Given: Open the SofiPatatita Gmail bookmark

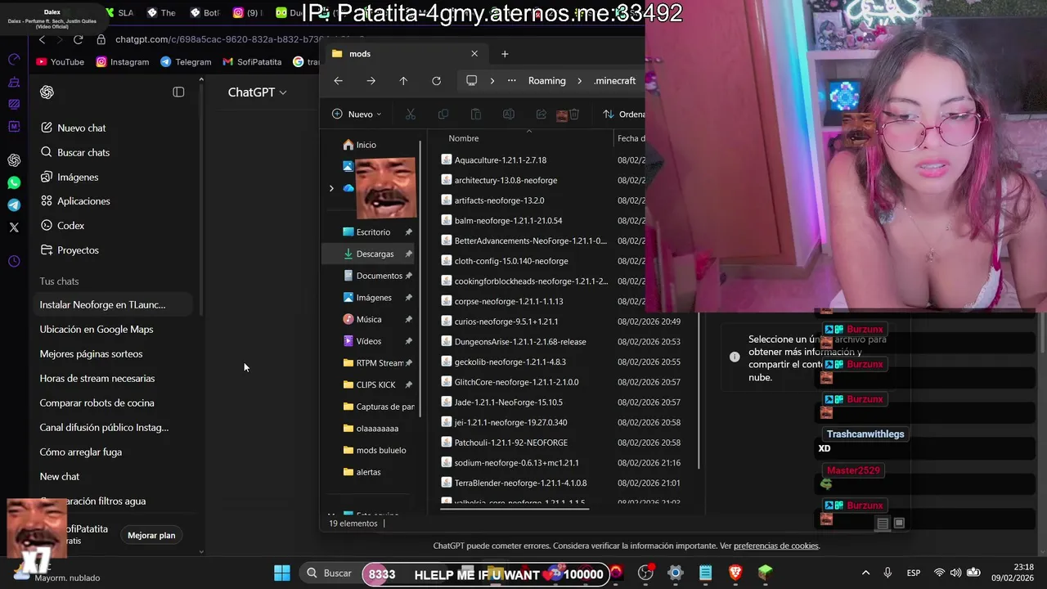Looking at the screenshot, I should click(x=252, y=61).
